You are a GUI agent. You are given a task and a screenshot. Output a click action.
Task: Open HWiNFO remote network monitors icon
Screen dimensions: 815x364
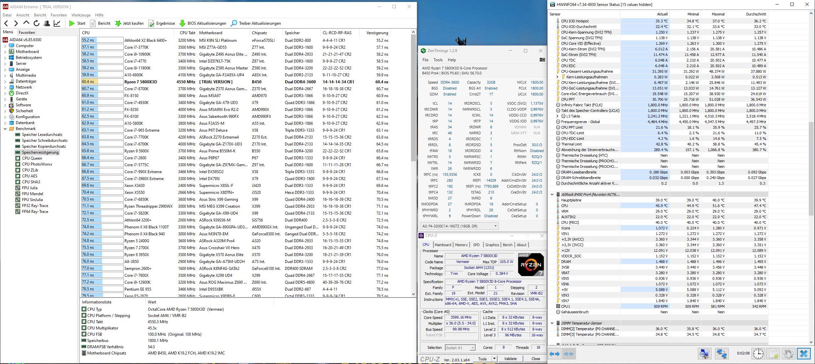click(721, 354)
